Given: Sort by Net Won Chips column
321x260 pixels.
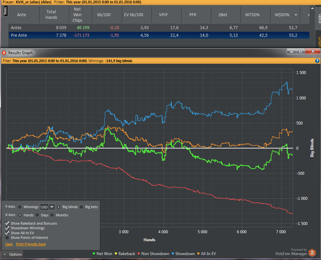Looking at the screenshot, I should coord(77,15).
